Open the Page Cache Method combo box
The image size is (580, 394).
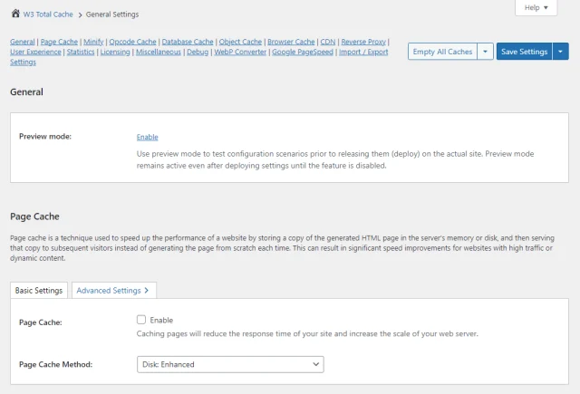point(229,364)
